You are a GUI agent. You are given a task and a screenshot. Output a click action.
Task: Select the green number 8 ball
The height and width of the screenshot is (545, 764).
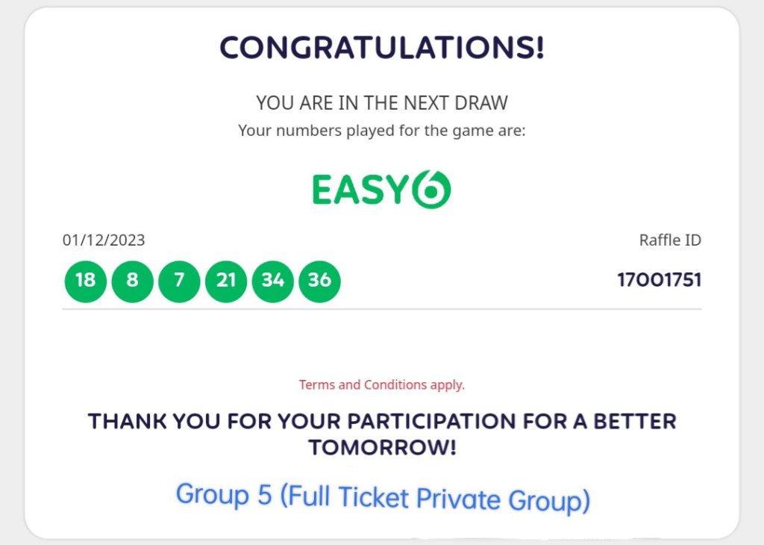(132, 281)
